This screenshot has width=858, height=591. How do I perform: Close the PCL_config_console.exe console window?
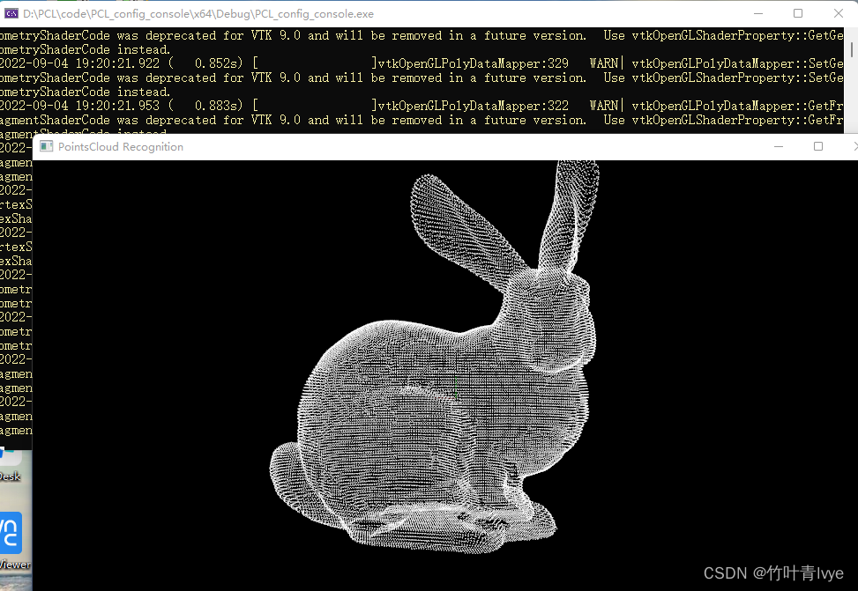(x=839, y=14)
